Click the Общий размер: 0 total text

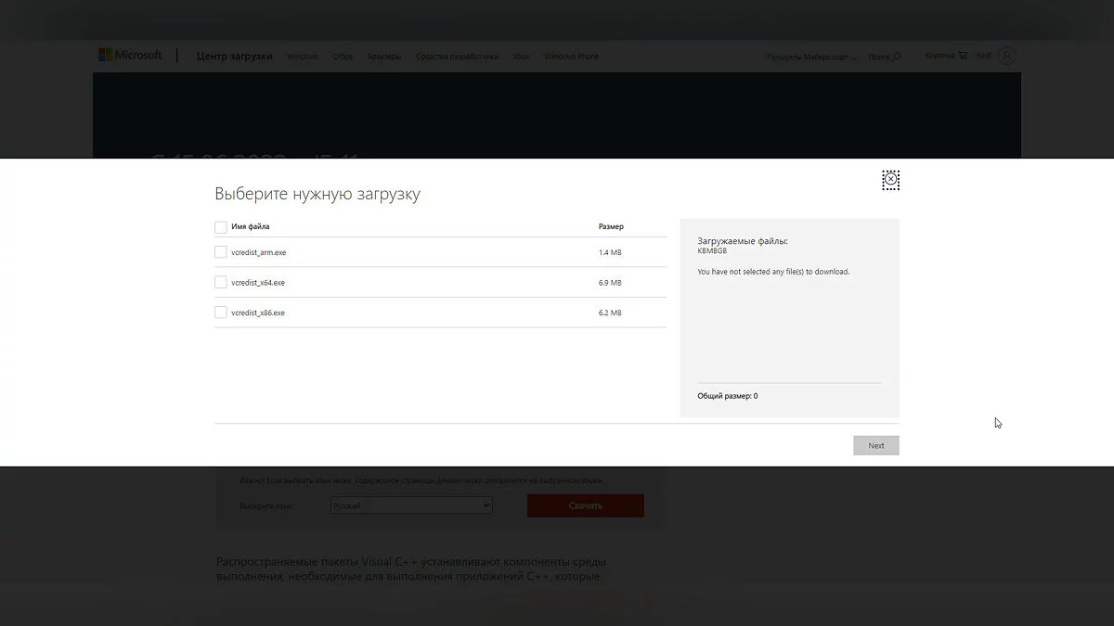[728, 396]
